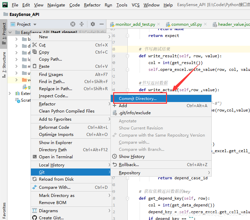Toggle fold marker at write_result line

(127, 56)
